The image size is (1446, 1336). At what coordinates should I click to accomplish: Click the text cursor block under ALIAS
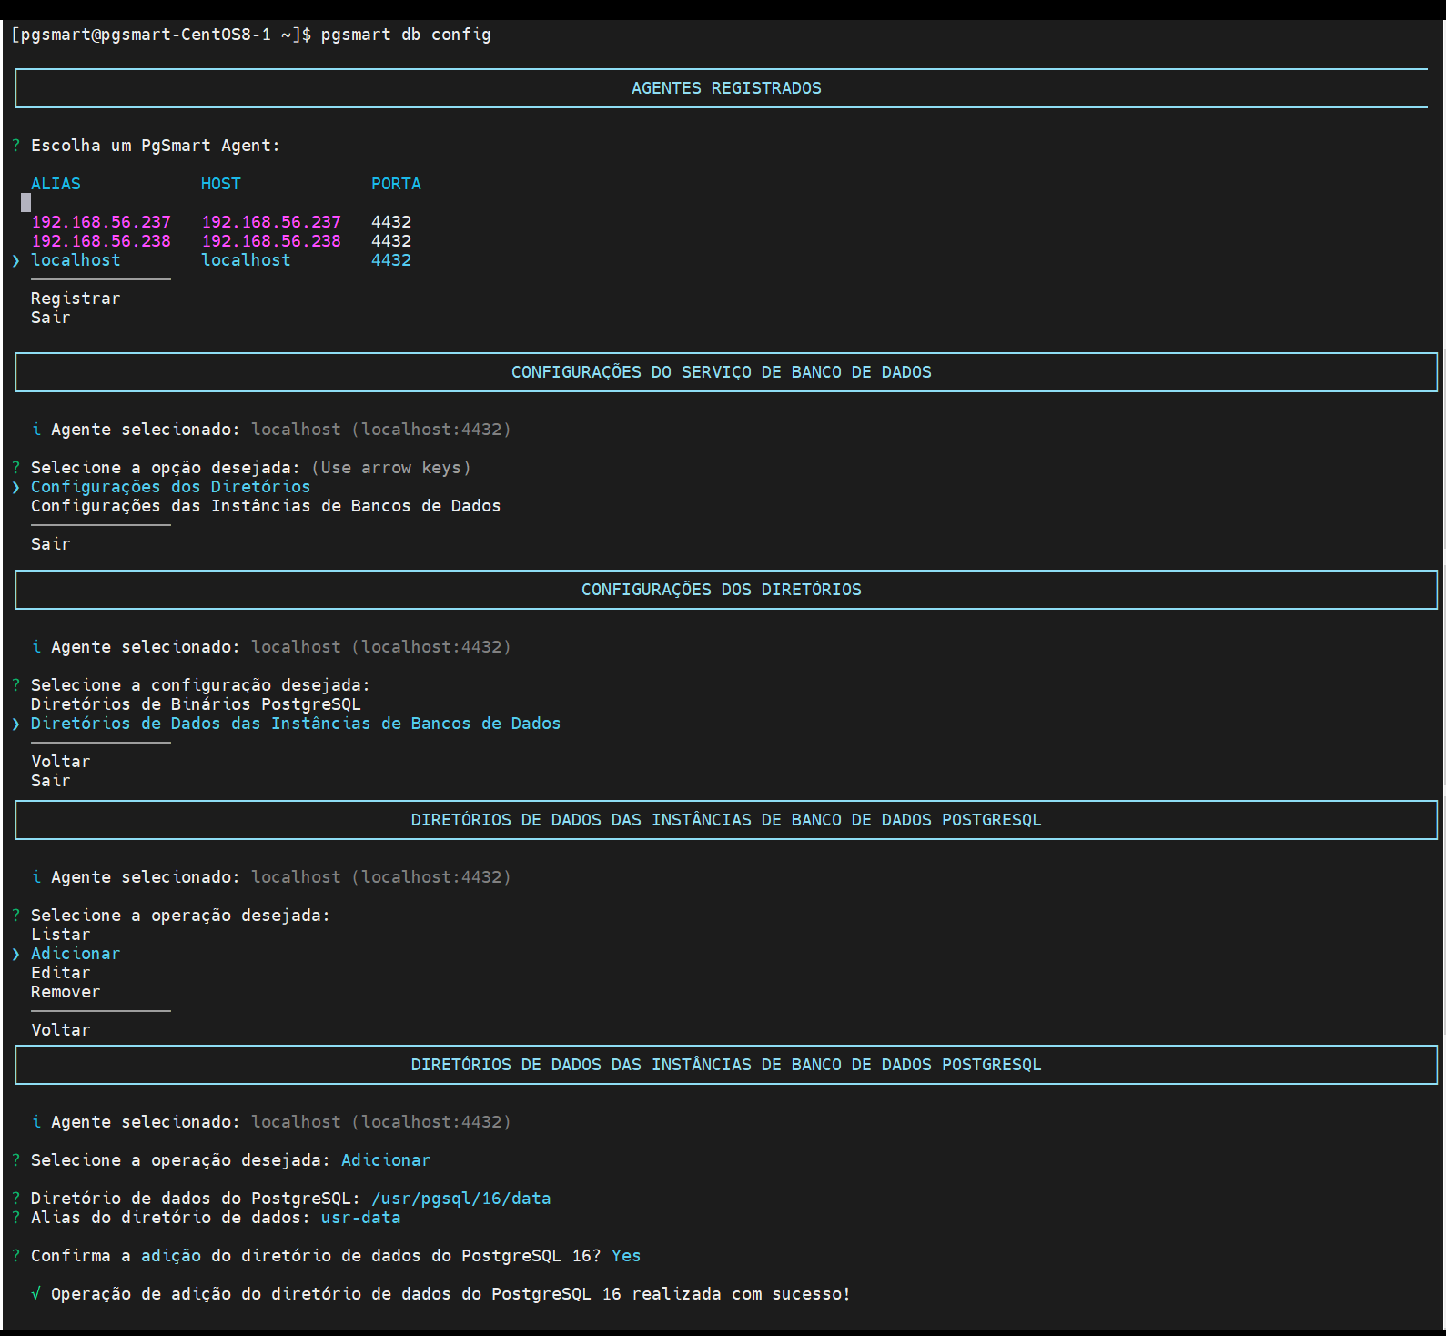tap(25, 203)
